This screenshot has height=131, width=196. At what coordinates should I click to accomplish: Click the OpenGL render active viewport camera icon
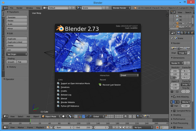[144, 116]
